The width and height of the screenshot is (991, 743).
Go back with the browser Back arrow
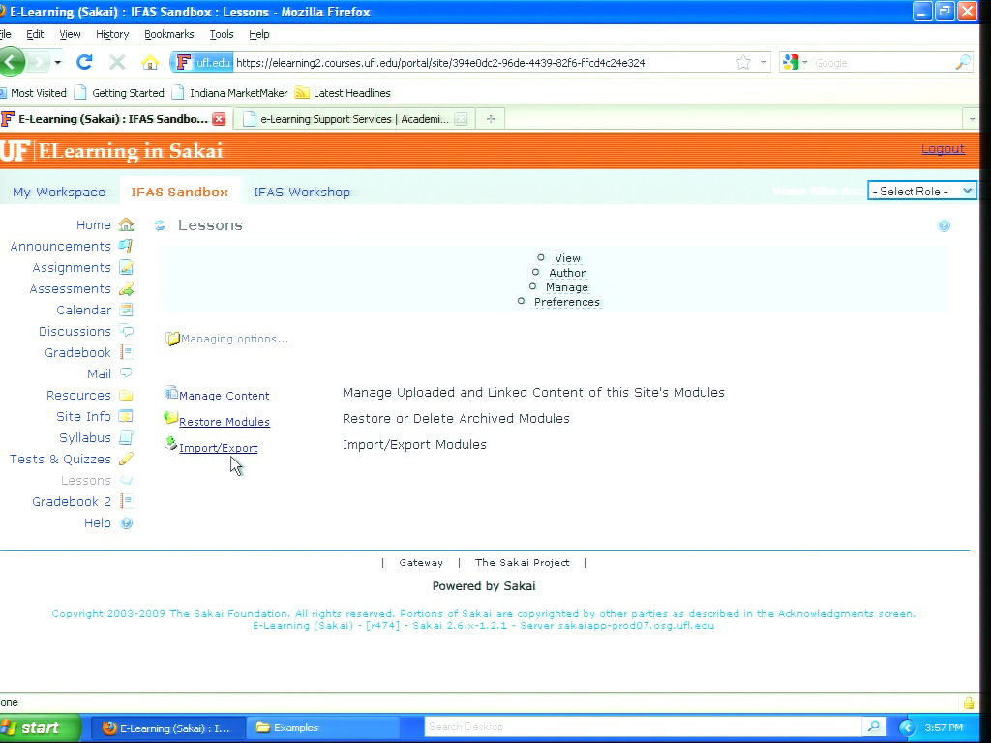tap(12, 62)
